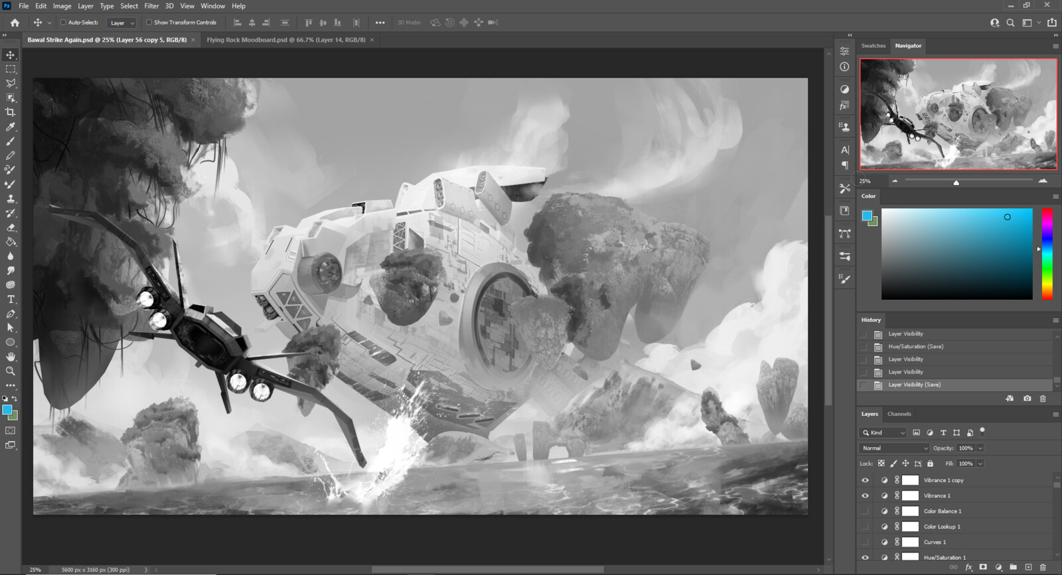Select the Eraser tool
This screenshot has width=1062, height=575.
11,227
